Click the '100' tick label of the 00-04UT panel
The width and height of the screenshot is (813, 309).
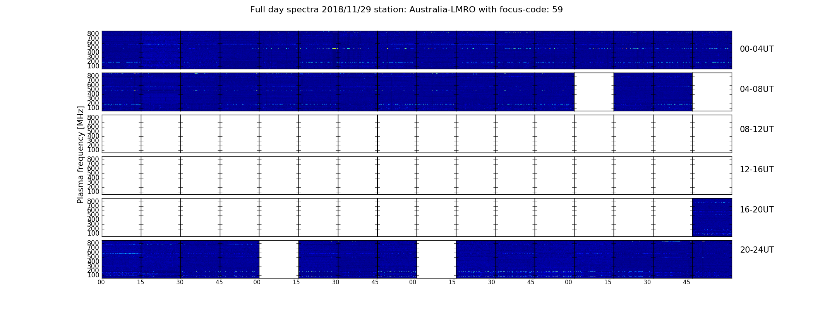point(93,66)
